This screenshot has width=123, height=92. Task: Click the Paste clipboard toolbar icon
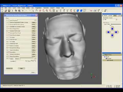click(x=19, y=11)
